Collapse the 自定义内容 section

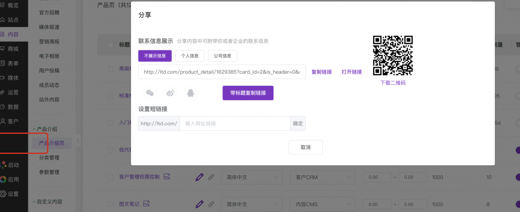tap(47, 201)
